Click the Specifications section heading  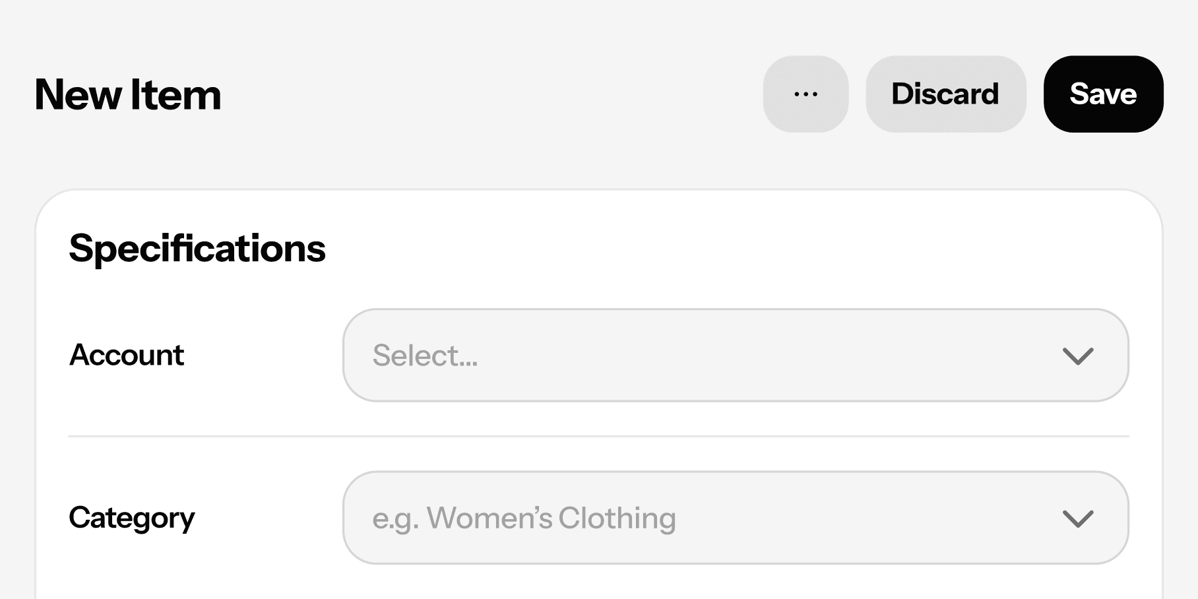tap(197, 249)
